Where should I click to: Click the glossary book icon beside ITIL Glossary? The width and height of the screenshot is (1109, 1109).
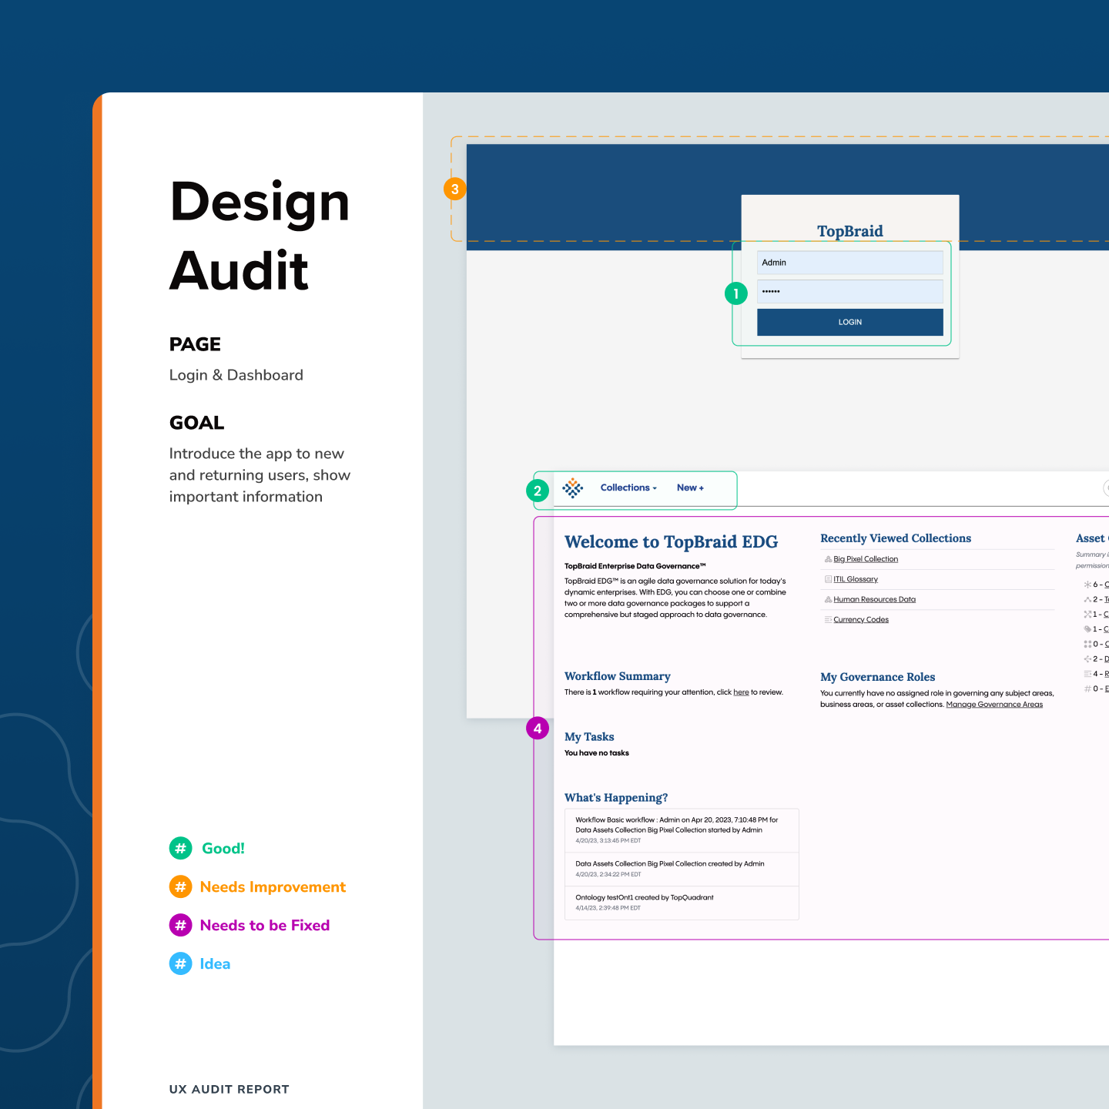coord(828,579)
